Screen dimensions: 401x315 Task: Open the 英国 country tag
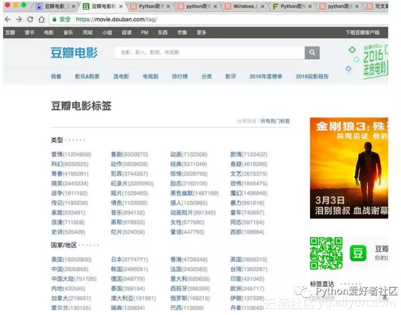point(236,259)
